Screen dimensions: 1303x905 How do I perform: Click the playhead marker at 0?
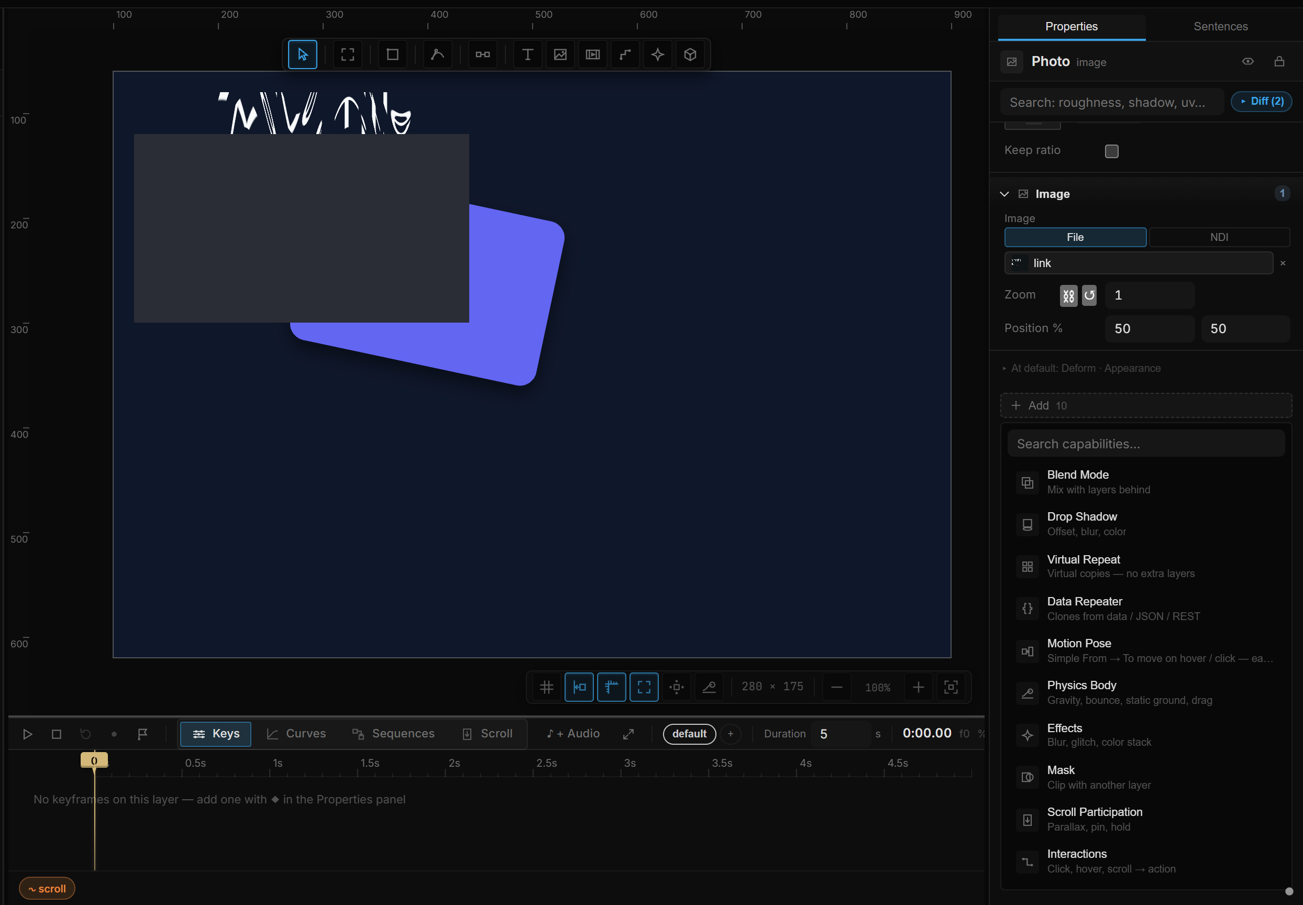tap(94, 760)
